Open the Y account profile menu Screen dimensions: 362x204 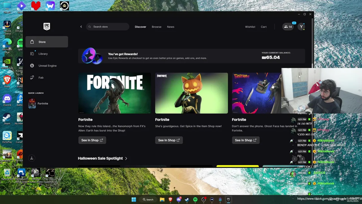[301, 27]
